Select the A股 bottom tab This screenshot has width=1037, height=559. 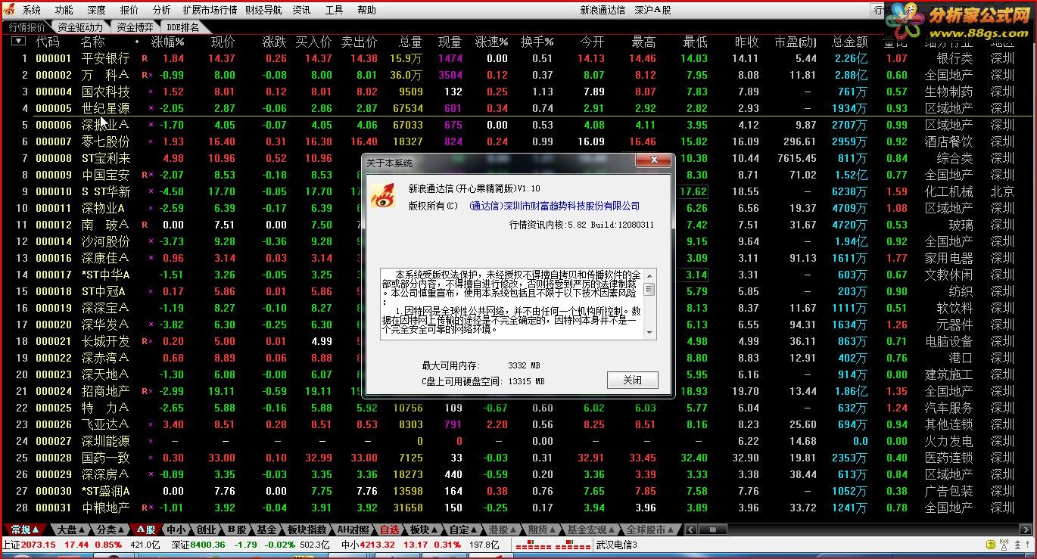tap(145, 529)
